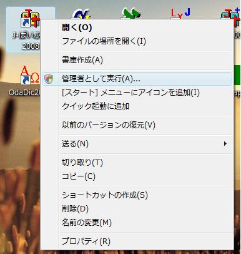Click the UAC shield icon in menu

coord(49,79)
